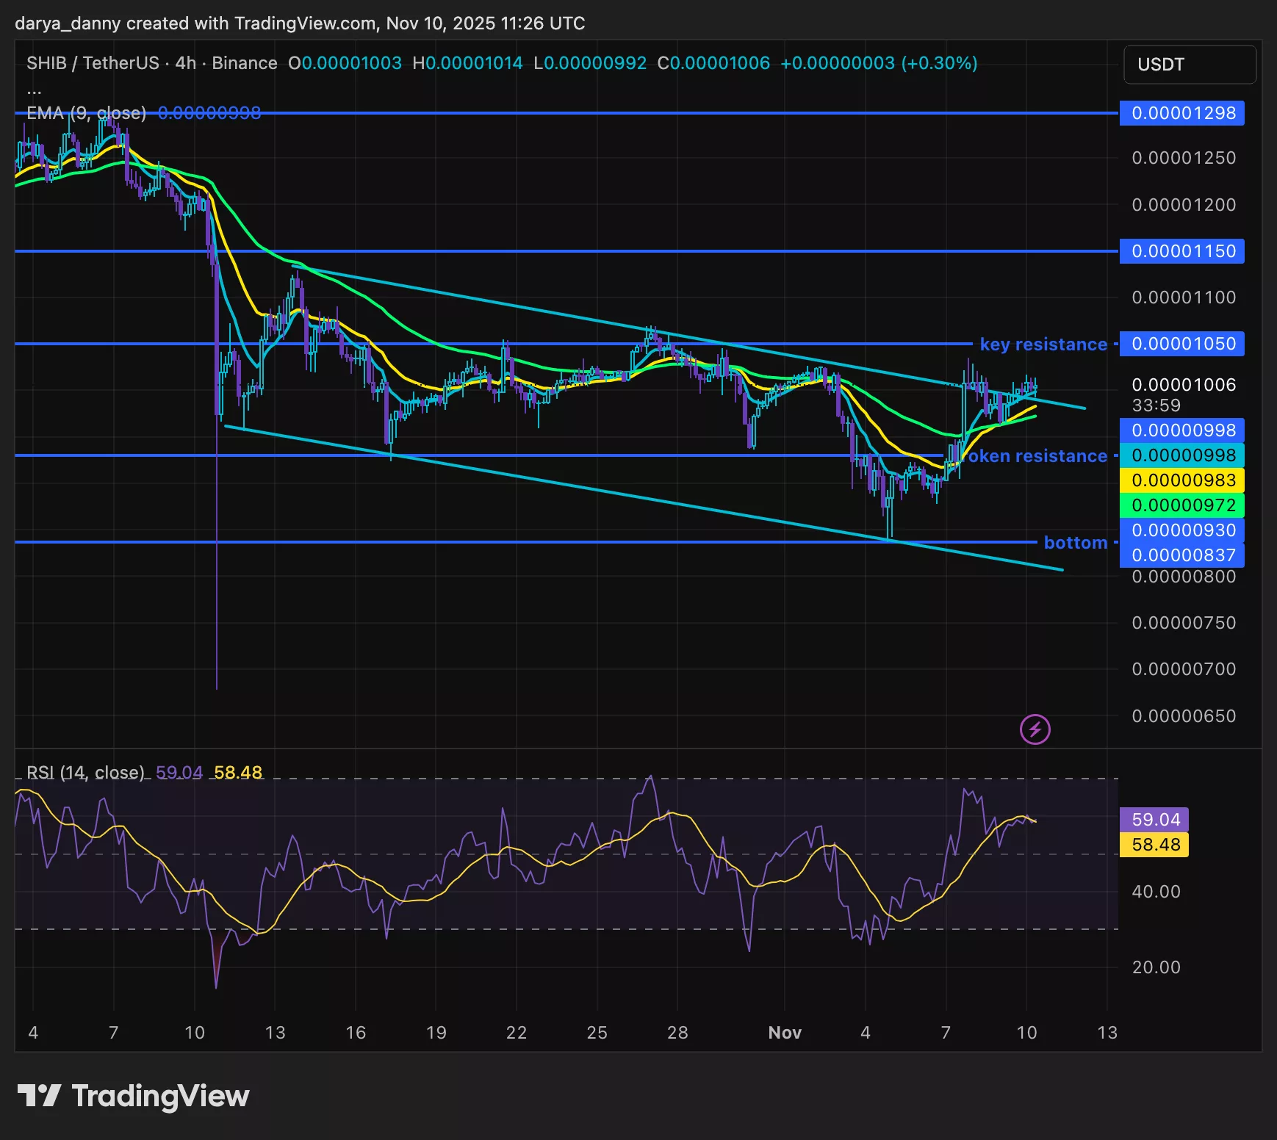Open the SHIB/TetherUS symbol menu

[x=90, y=62]
